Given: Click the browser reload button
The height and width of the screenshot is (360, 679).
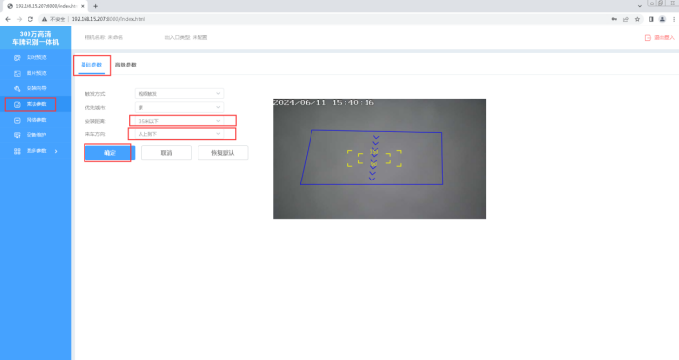Looking at the screenshot, I should coord(30,19).
